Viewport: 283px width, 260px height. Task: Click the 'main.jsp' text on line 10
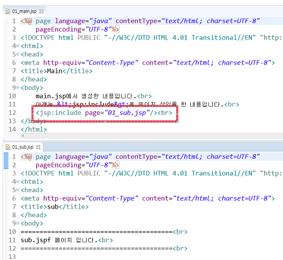[x=51, y=96]
